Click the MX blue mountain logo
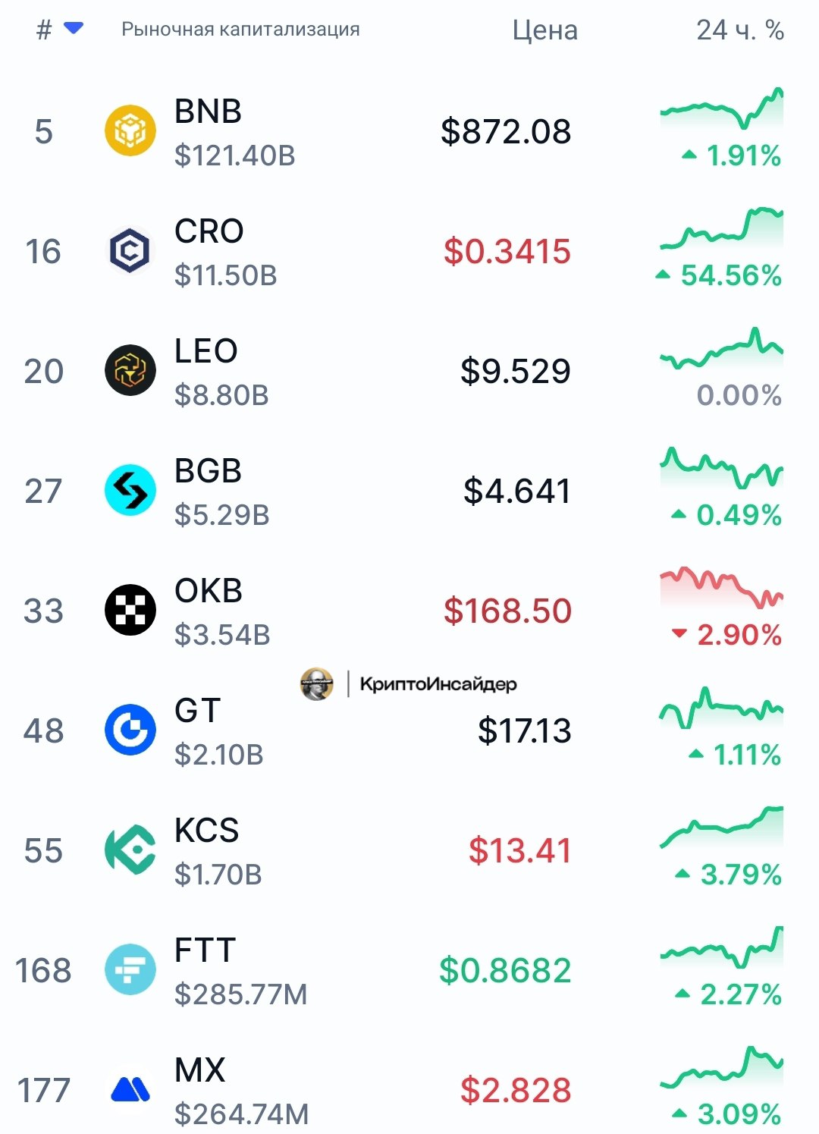819x1134 pixels. click(x=130, y=1089)
